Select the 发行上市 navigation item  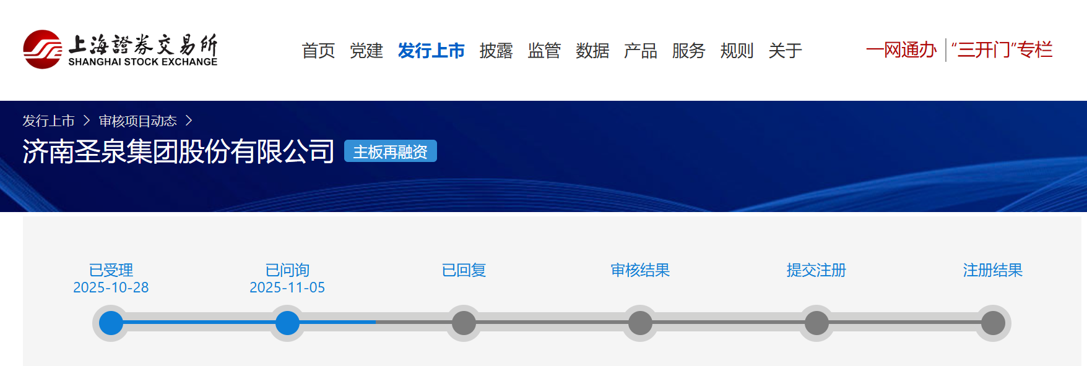coord(431,51)
